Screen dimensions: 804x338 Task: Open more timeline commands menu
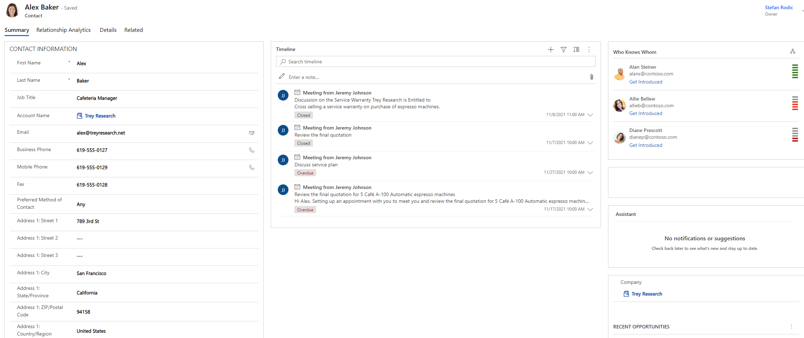click(x=589, y=50)
